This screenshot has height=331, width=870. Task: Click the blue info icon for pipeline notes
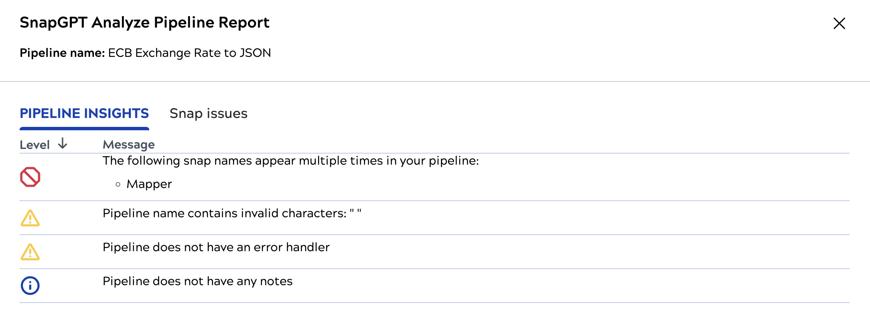[x=30, y=286]
